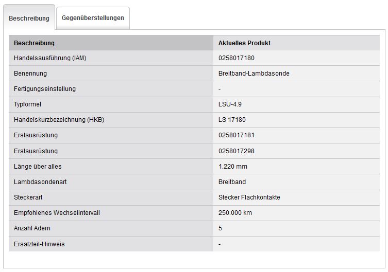This screenshot has width=388, height=272.
Task: Click the Fertigungseinstellung row label
Action: (45, 89)
